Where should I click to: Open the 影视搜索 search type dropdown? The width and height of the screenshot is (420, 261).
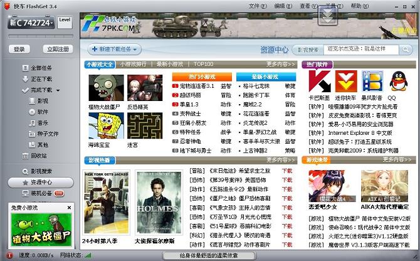tap(308, 50)
